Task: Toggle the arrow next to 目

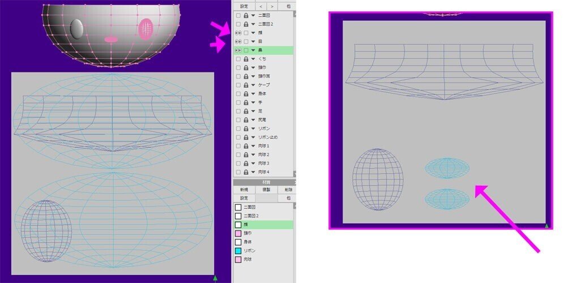Action: [x=253, y=41]
